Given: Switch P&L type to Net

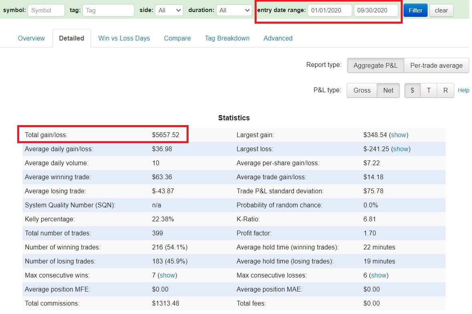Looking at the screenshot, I should coord(388,91).
